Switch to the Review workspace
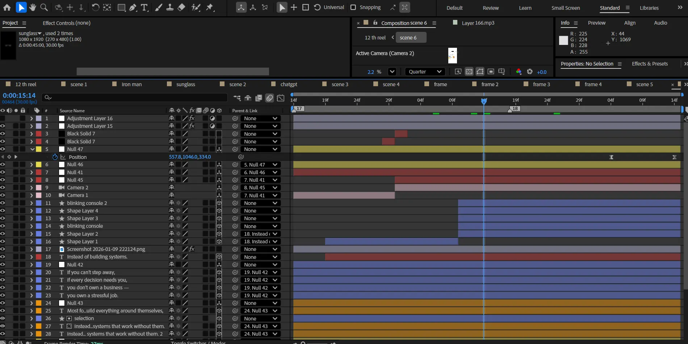This screenshot has width=688, height=344. (491, 8)
